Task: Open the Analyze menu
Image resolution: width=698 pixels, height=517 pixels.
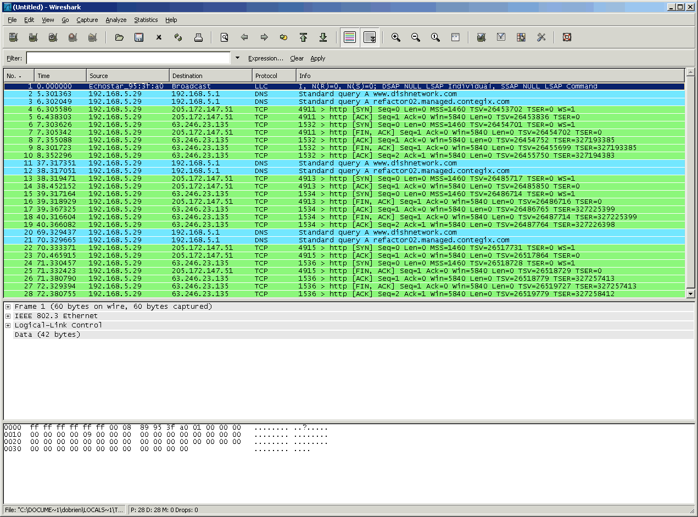Action: (x=116, y=20)
